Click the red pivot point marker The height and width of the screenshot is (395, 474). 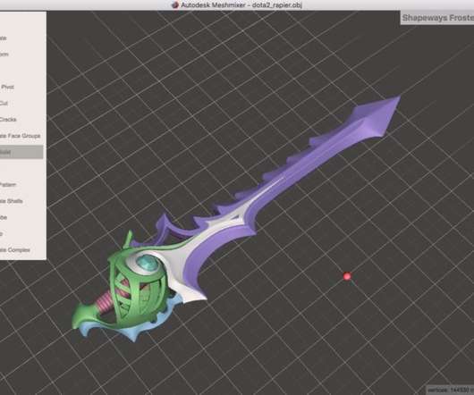[x=347, y=276]
